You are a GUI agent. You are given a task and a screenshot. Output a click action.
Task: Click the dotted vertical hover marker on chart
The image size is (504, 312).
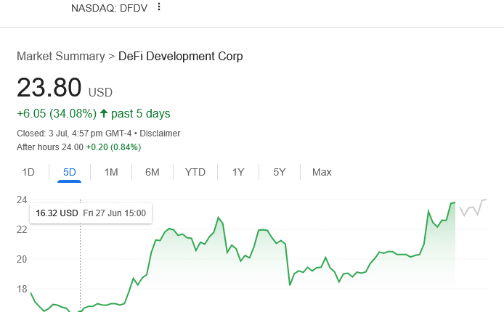point(80,261)
